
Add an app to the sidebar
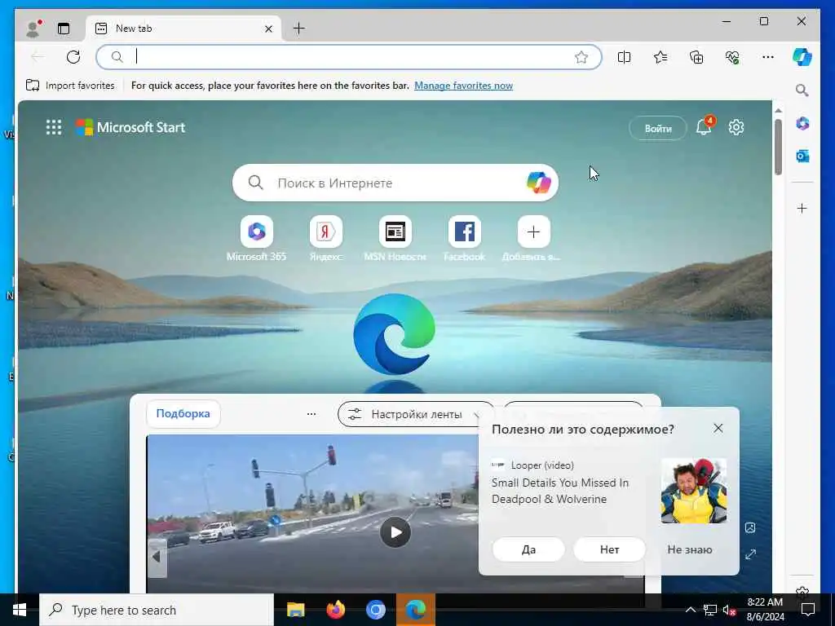[802, 208]
